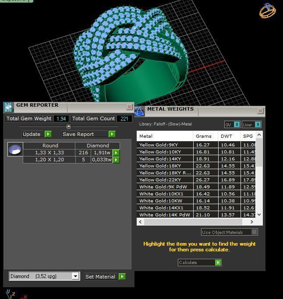Select the Yellow Gold:9KY row
This screenshot has width=283, height=299.
pyautogui.click(x=196, y=145)
